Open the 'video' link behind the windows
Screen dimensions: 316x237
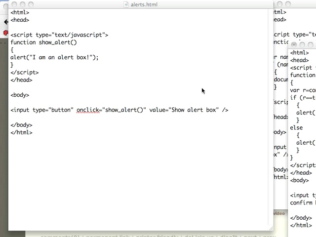[x=279, y=214]
